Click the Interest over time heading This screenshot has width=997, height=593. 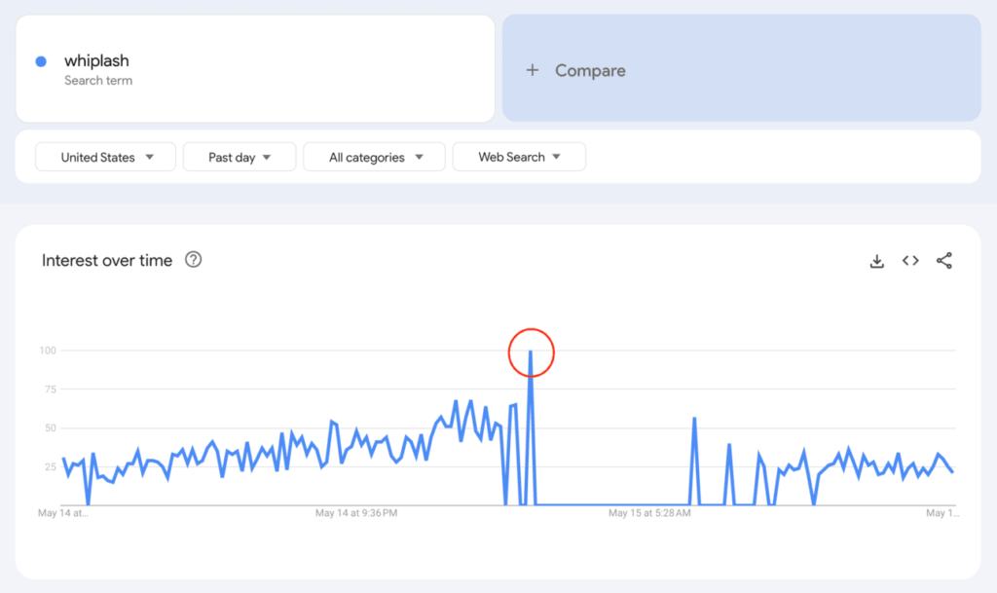(x=107, y=260)
